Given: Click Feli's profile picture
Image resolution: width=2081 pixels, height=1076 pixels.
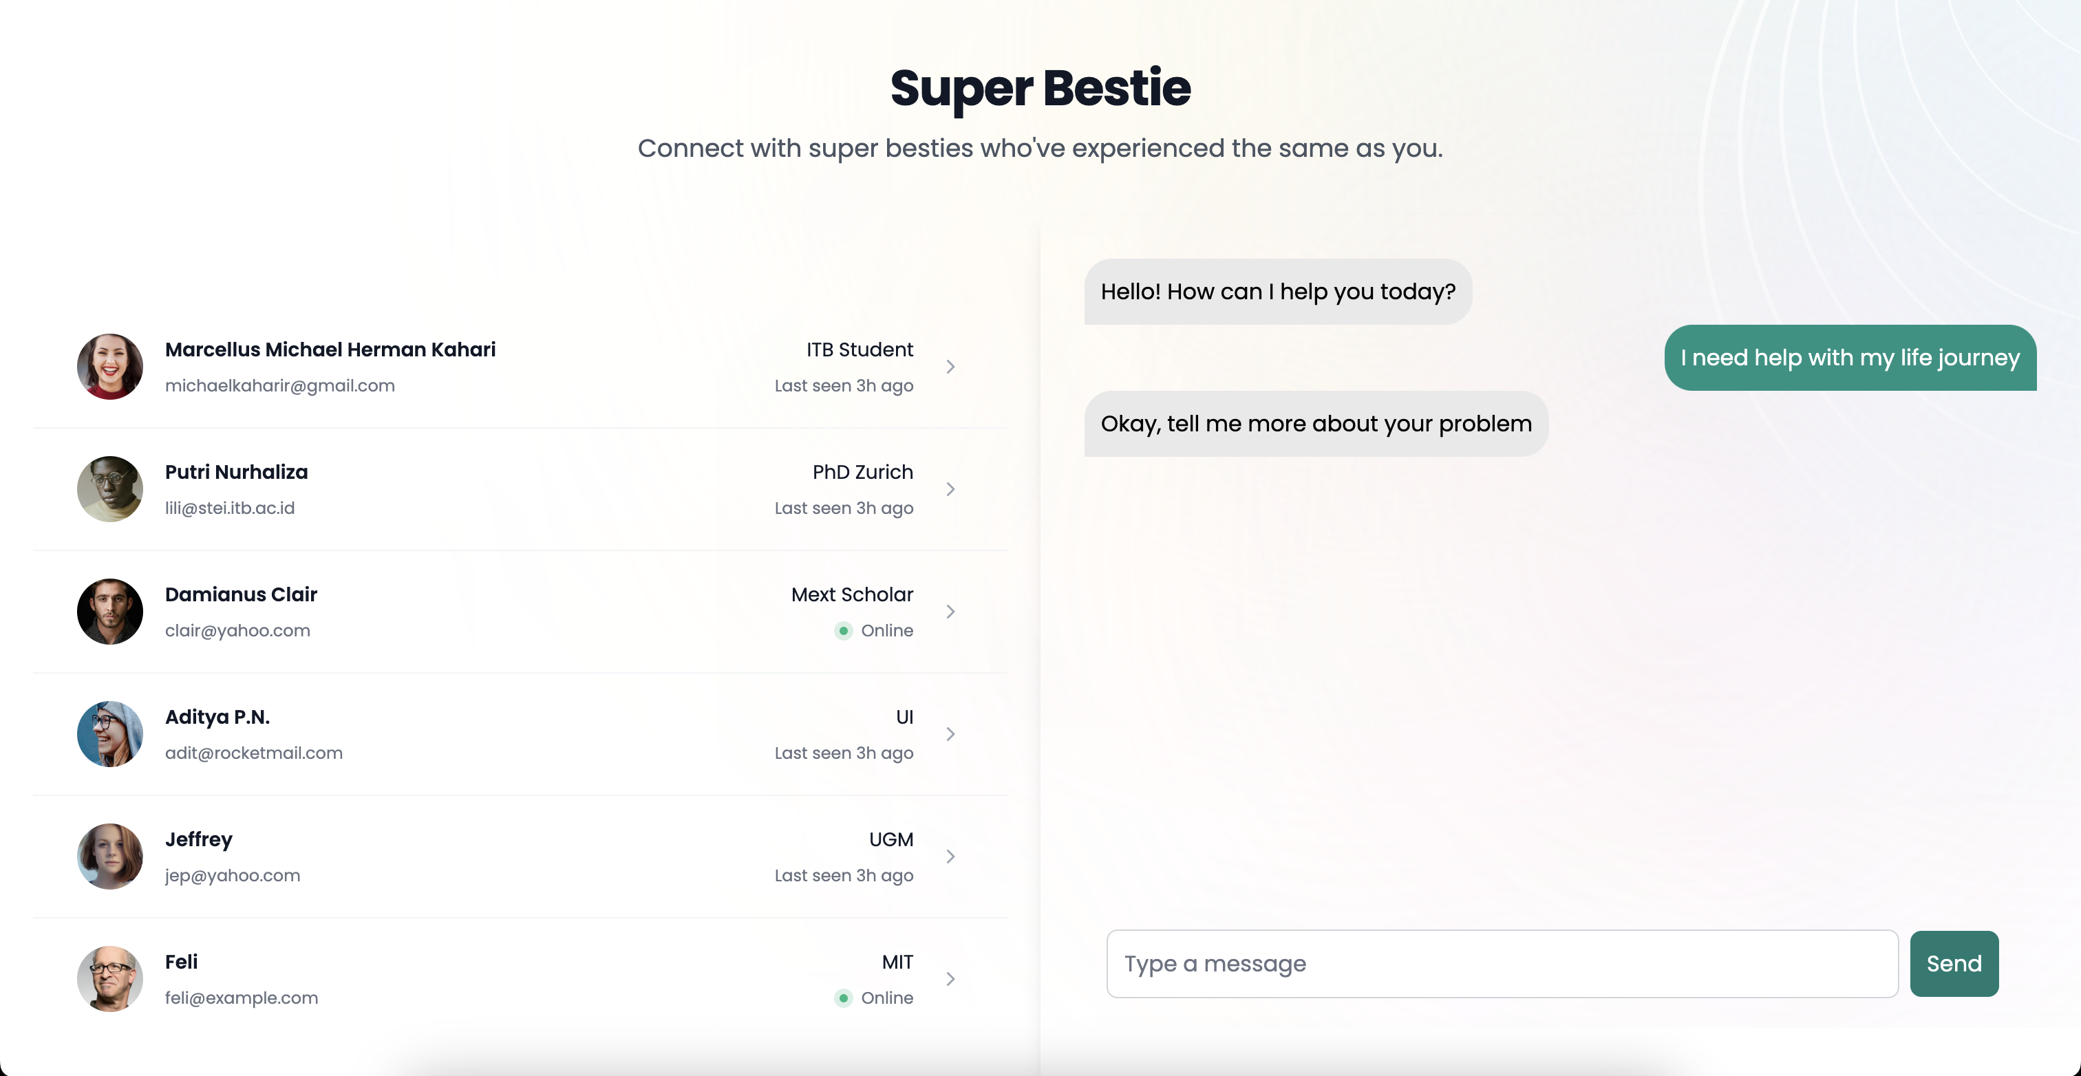Looking at the screenshot, I should coord(110,978).
